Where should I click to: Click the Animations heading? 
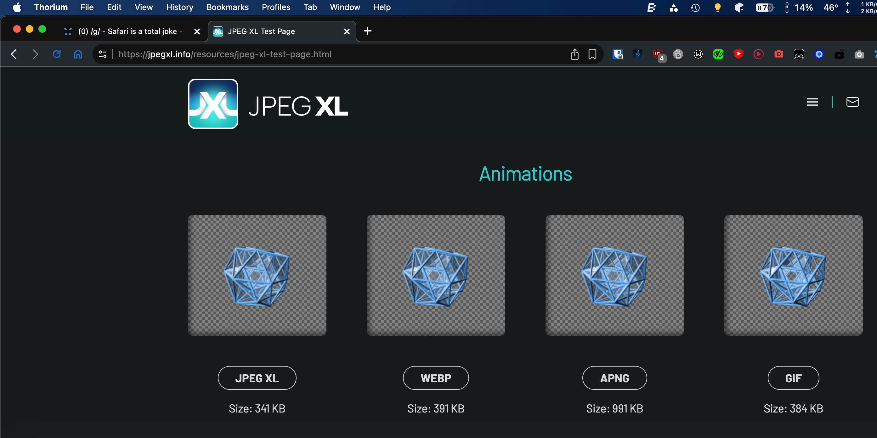[525, 174]
